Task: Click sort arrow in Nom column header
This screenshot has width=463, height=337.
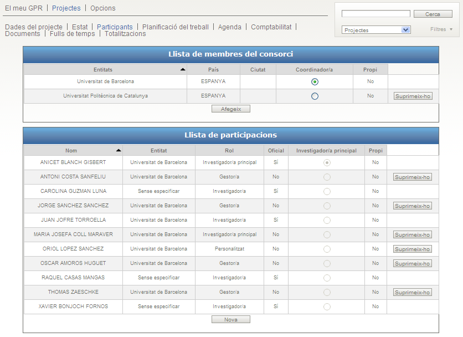Action: click(x=119, y=151)
